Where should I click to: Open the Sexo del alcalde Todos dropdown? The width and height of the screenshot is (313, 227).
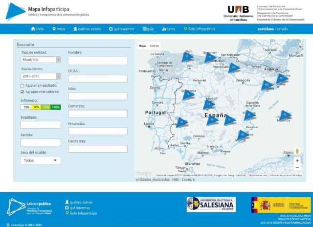(x=41, y=160)
